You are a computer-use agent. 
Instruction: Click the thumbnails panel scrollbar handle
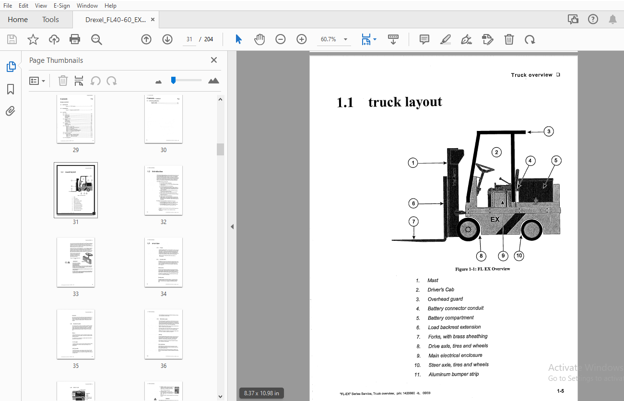220,149
